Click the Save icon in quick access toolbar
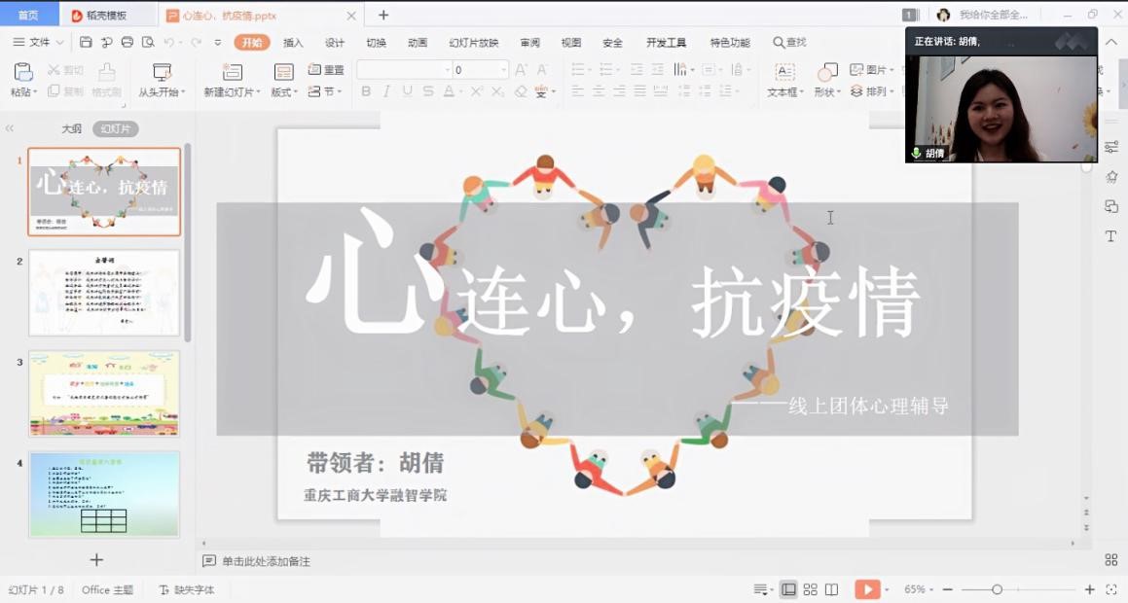This screenshot has width=1128, height=603. [x=86, y=43]
